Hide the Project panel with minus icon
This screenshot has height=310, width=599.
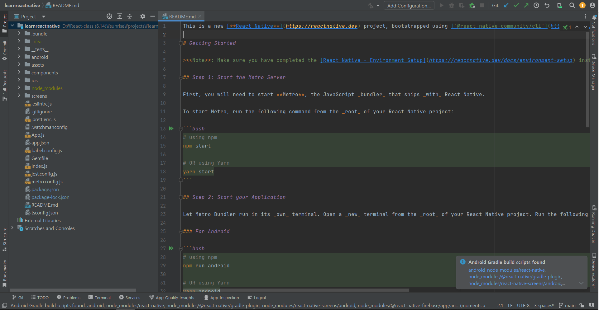pos(153,16)
